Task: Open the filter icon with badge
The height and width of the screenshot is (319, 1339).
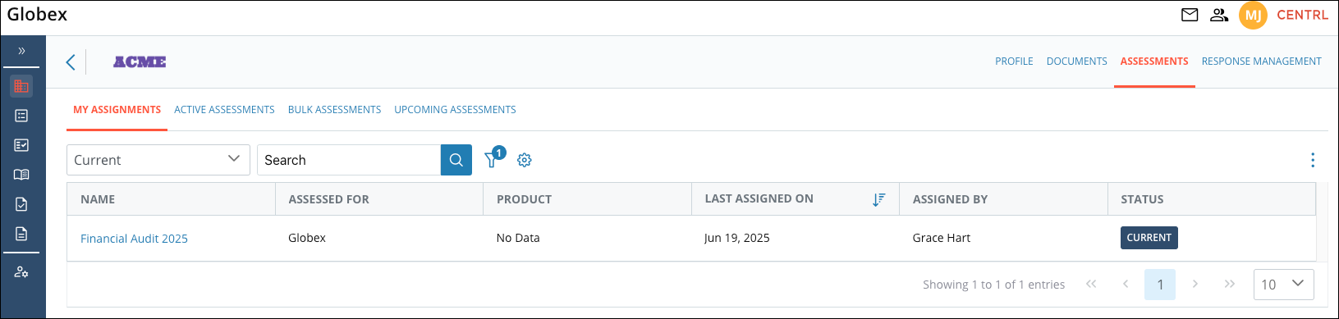Action: point(493,158)
